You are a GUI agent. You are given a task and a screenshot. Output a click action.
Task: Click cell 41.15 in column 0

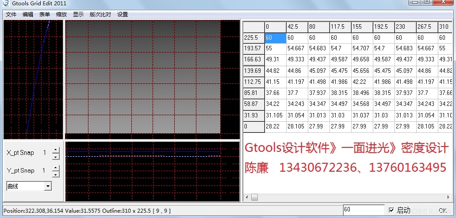click(x=276, y=82)
